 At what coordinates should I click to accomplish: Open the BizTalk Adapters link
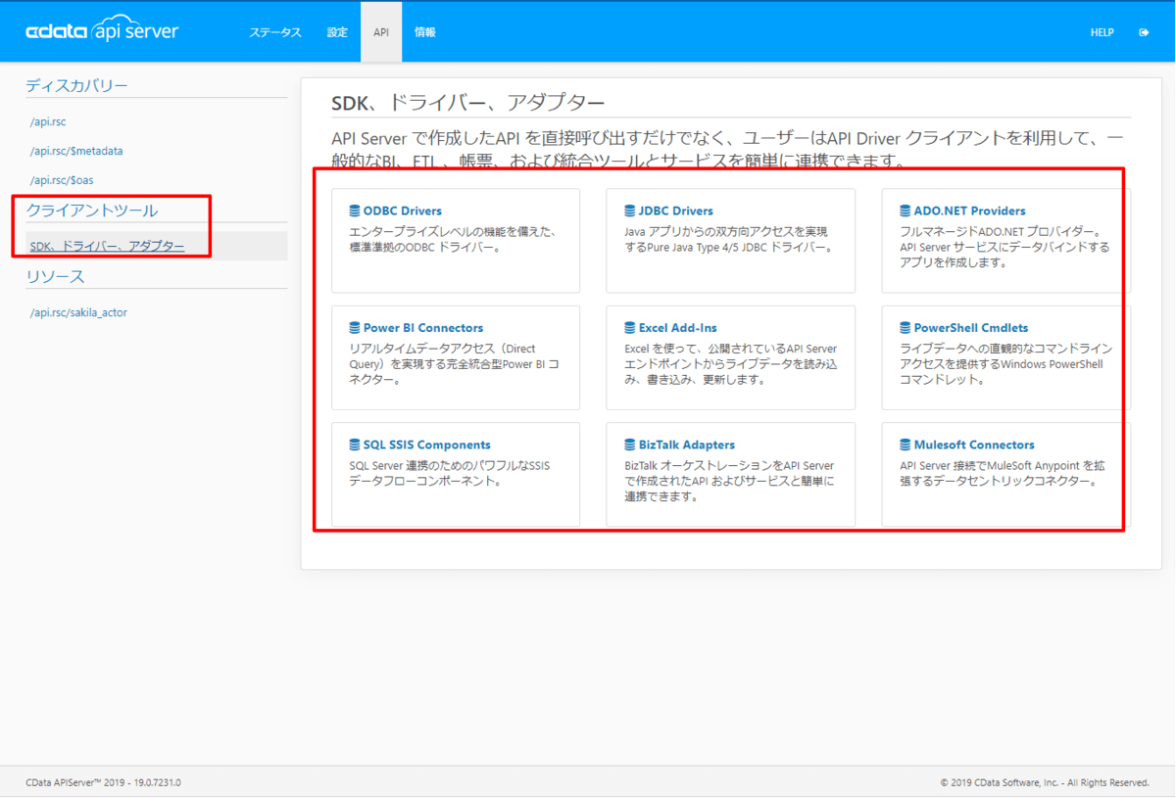pyautogui.click(x=687, y=445)
